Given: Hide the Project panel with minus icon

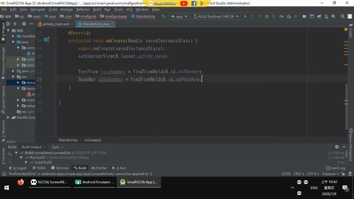Looking at the screenshot, I should pyautogui.click(x=31, y=24).
